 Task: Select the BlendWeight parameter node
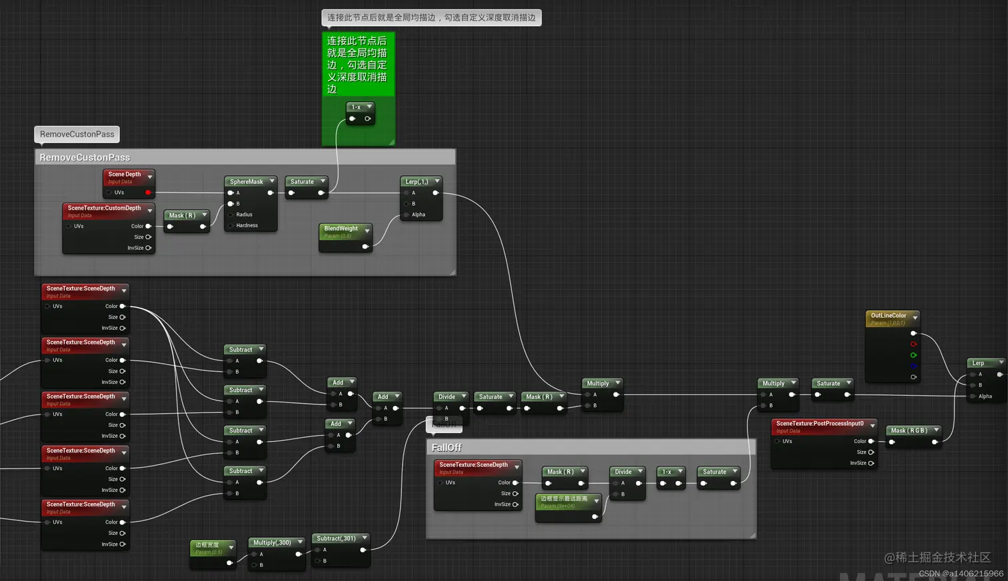(x=345, y=228)
